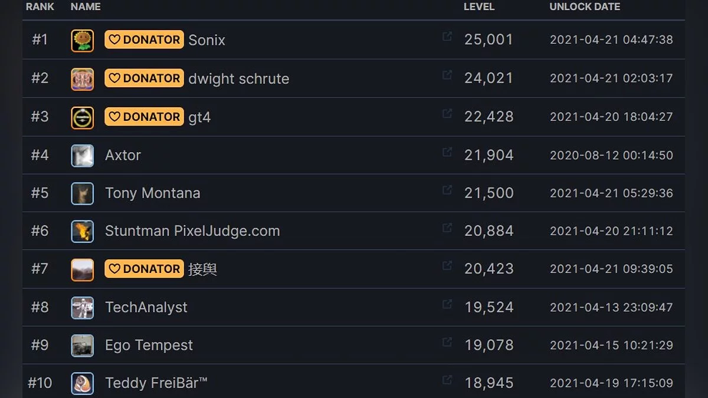Open Stuntman PixelJudge.com profile avatar
The height and width of the screenshot is (398, 708).
point(83,231)
